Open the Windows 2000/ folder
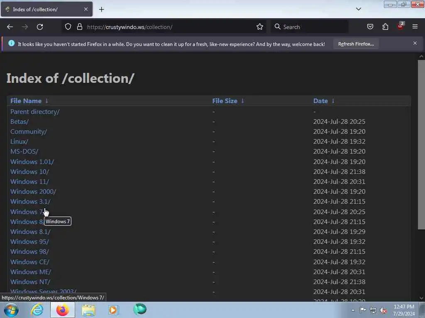Viewport: 425px width, 318px height. 33,192
